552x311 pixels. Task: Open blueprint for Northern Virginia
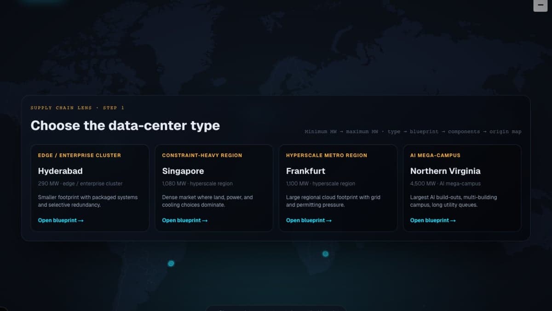point(433,220)
